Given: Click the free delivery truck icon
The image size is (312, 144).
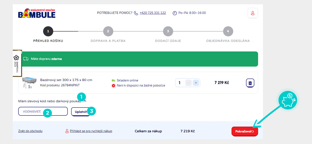Looking at the screenshot, I should tap(26, 59).
